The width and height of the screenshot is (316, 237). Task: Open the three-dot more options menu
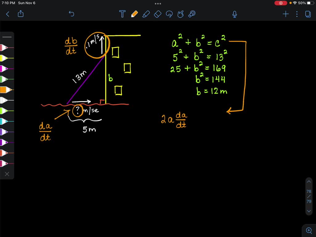(x=297, y=14)
